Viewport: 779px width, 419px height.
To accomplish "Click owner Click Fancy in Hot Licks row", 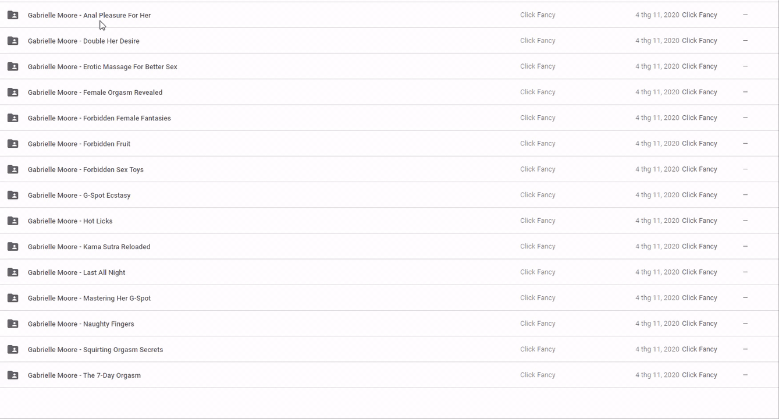I will coord(538,221).
